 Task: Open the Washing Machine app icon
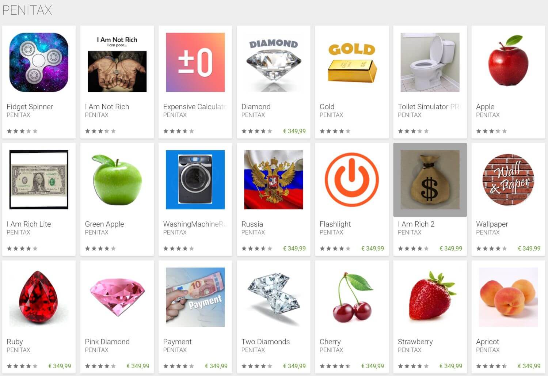[x=195, y=180]
